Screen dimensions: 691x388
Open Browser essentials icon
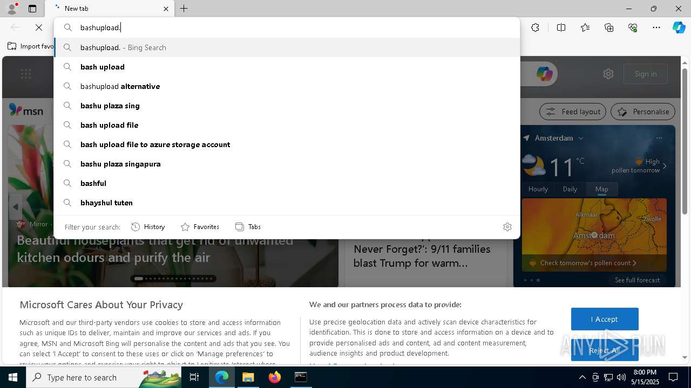(633, 27)
